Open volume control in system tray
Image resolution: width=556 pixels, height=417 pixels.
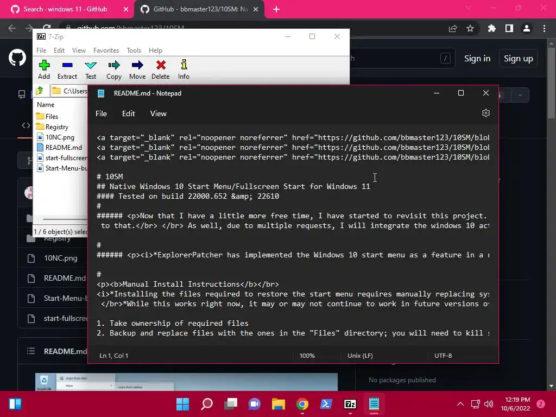pos(489,404)
